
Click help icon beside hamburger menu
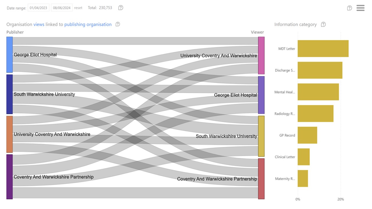coord(350,8)
